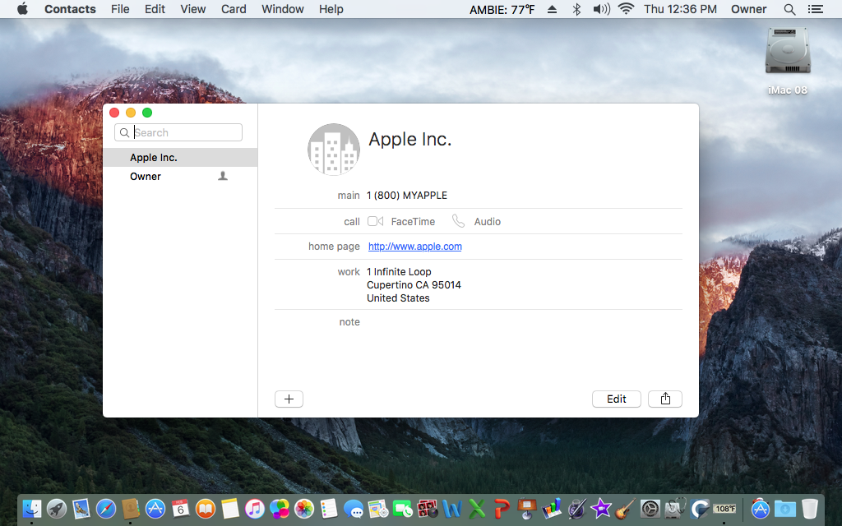Click into the Search contacts field
The image size is (842, 526).
click(x=178, y=132)
